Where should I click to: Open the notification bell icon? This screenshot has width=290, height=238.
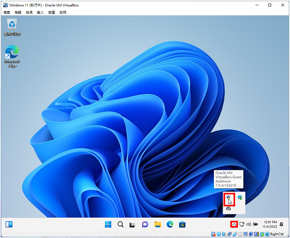(x=282, y=224)
